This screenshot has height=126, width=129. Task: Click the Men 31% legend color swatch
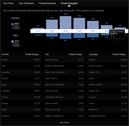(x=13, y=42)
